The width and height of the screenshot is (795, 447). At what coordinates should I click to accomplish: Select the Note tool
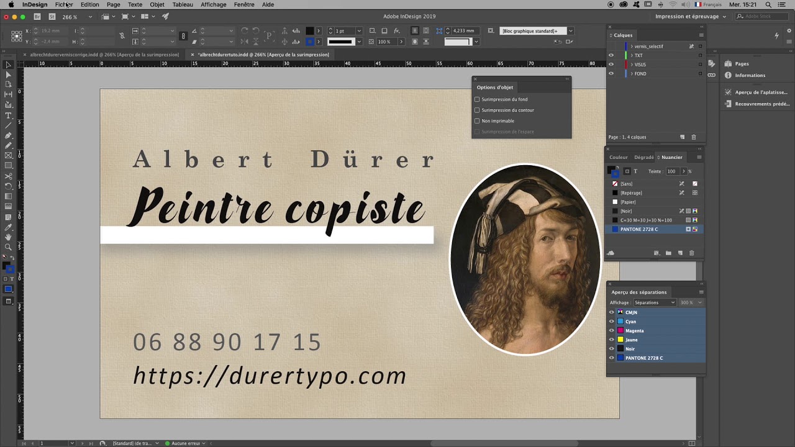point(8,217)
